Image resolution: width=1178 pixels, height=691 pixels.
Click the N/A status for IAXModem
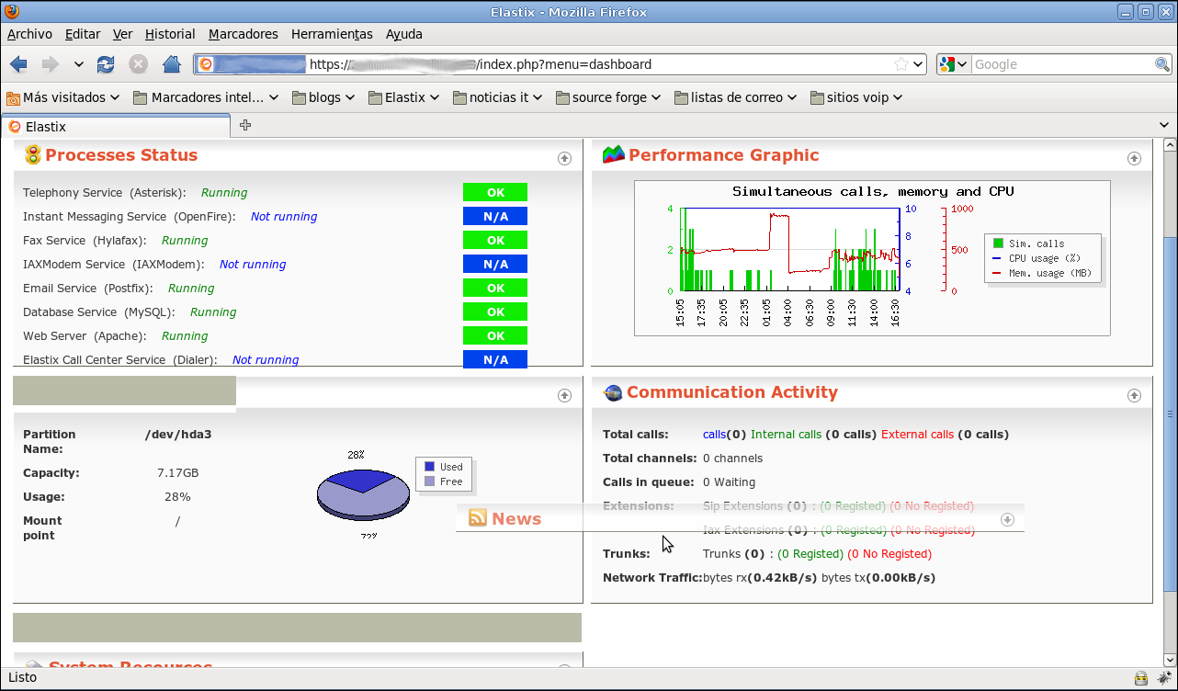click(x=495, y=264)
